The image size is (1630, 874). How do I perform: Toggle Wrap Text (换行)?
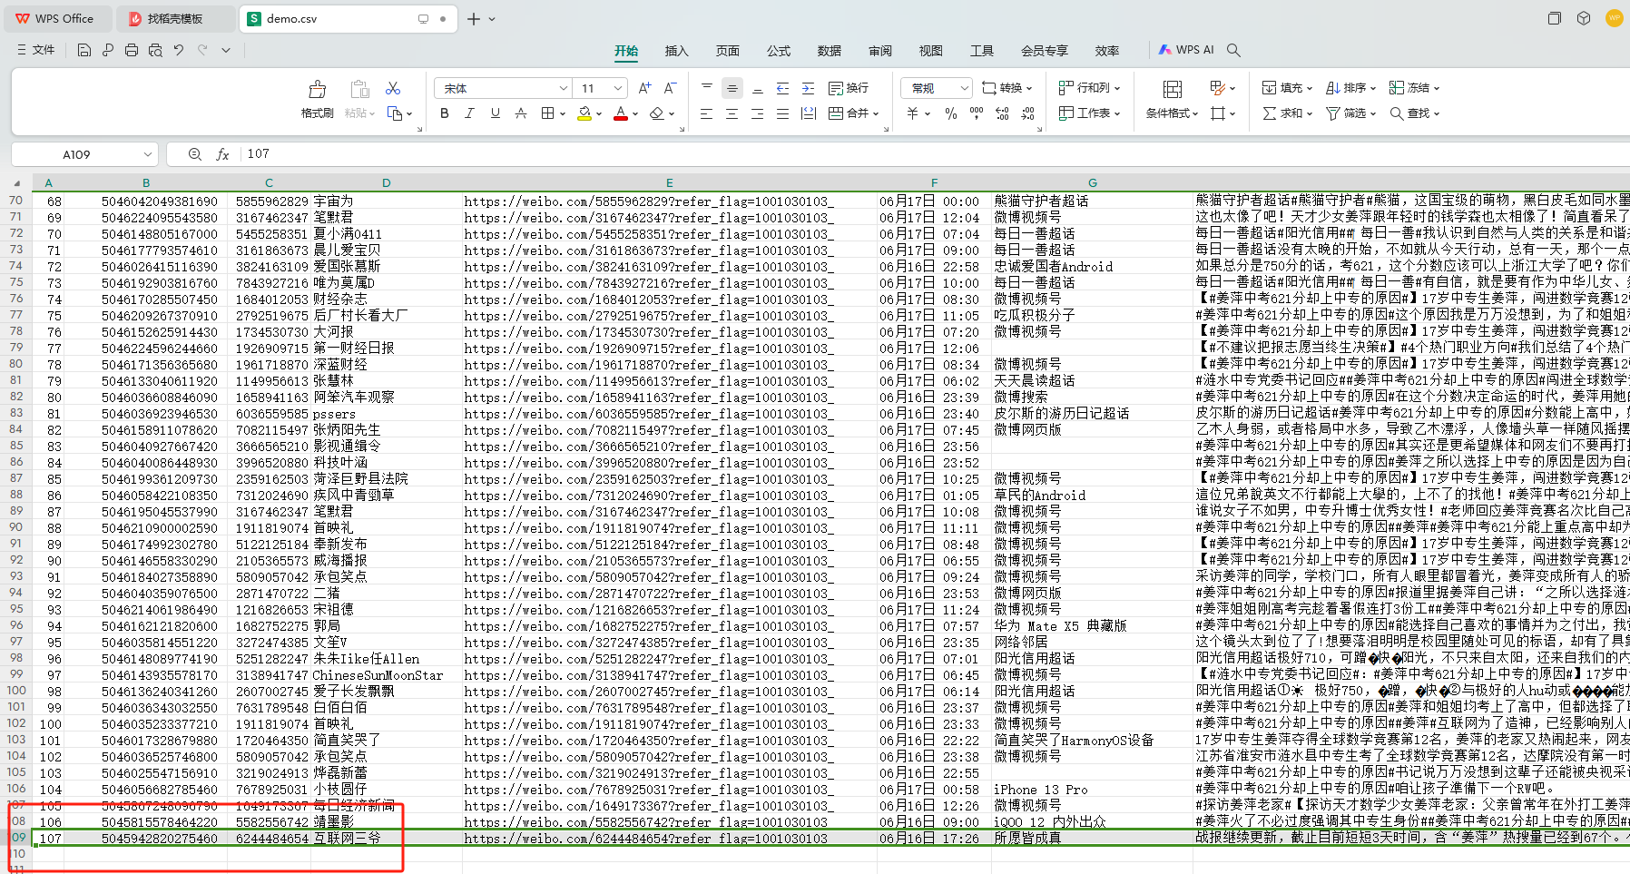849,88
